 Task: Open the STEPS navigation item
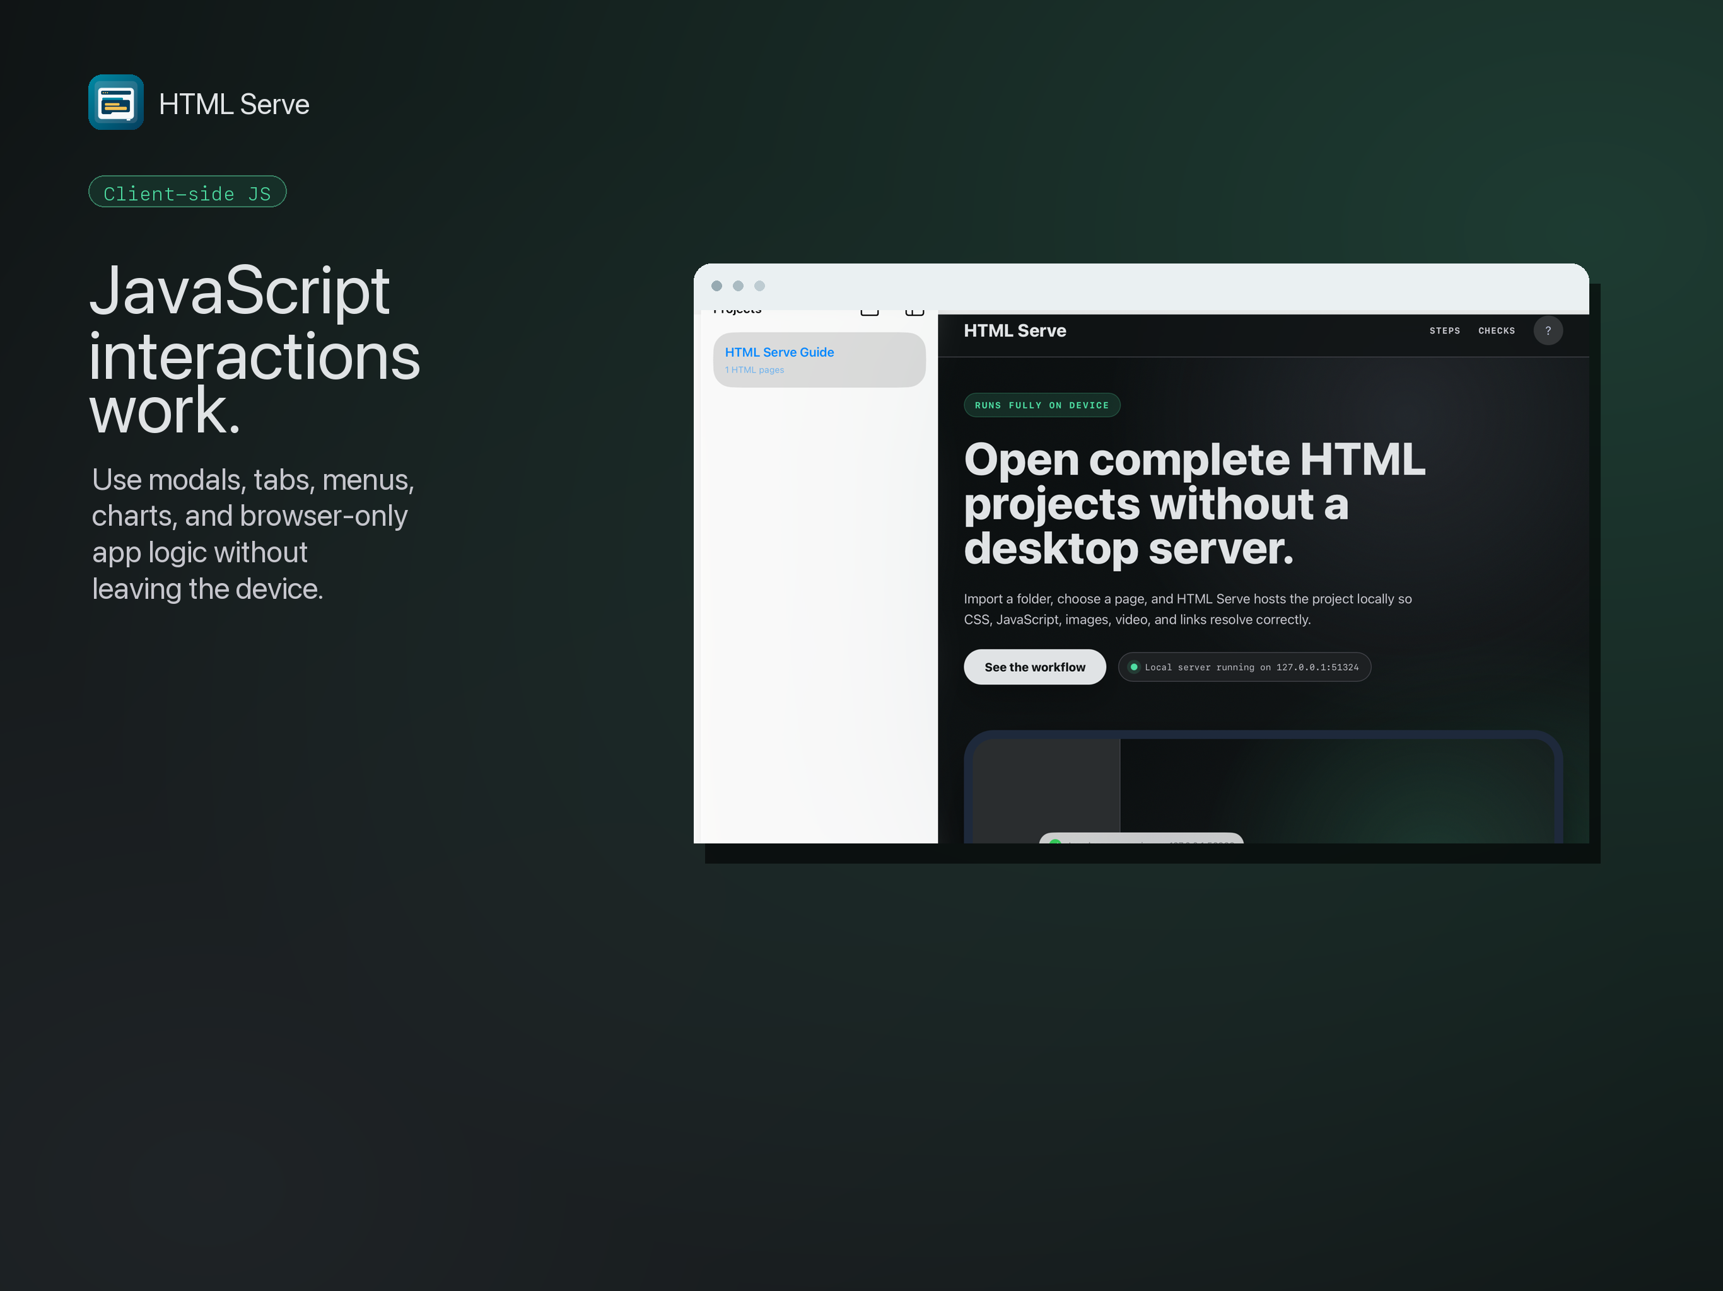click(x=1445, y=331)
